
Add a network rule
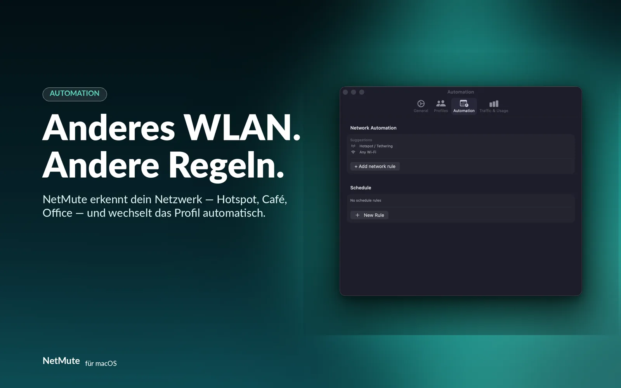tap(375, 166)
